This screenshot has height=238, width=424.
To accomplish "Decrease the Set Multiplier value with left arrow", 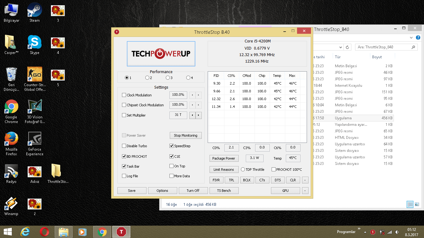I will pyautogui.click(x=192, y=115).
